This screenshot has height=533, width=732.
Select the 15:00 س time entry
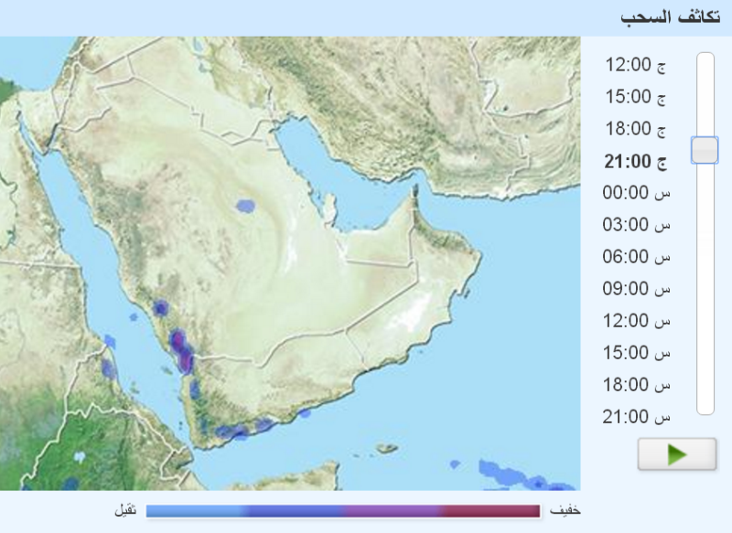coord(636,353)
